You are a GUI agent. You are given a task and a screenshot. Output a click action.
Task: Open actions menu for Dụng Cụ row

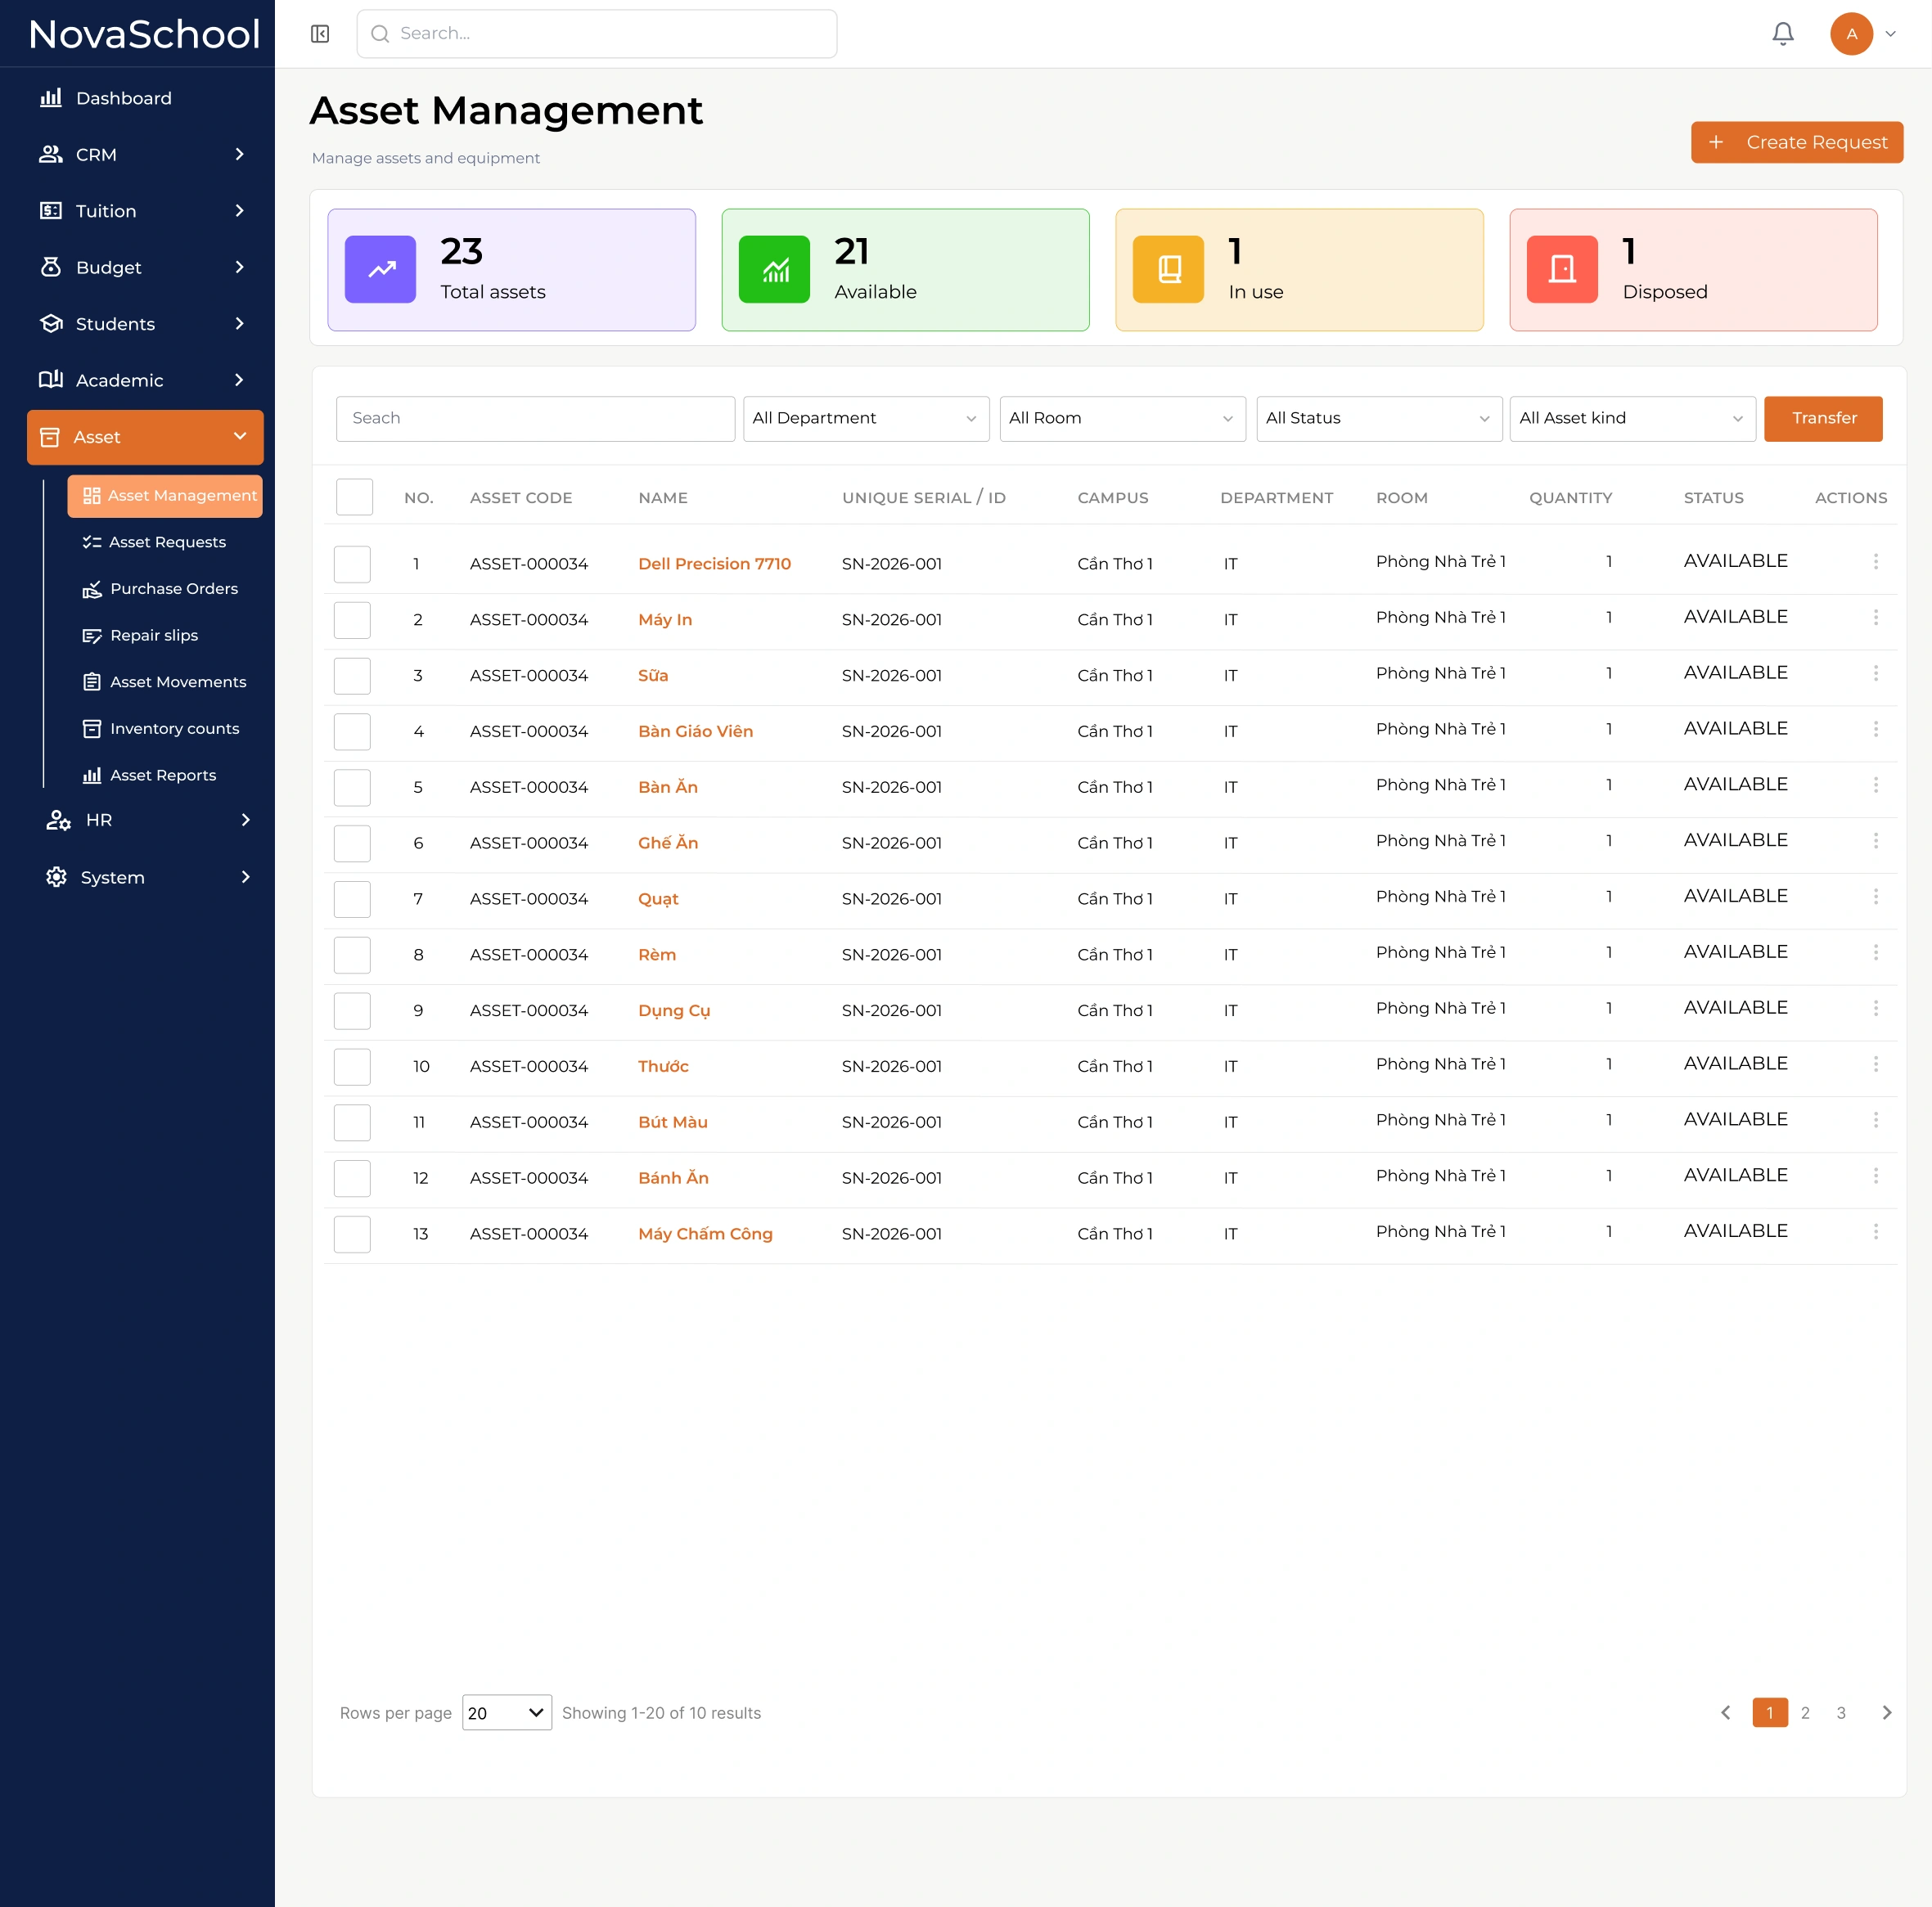[1876, 1009]
